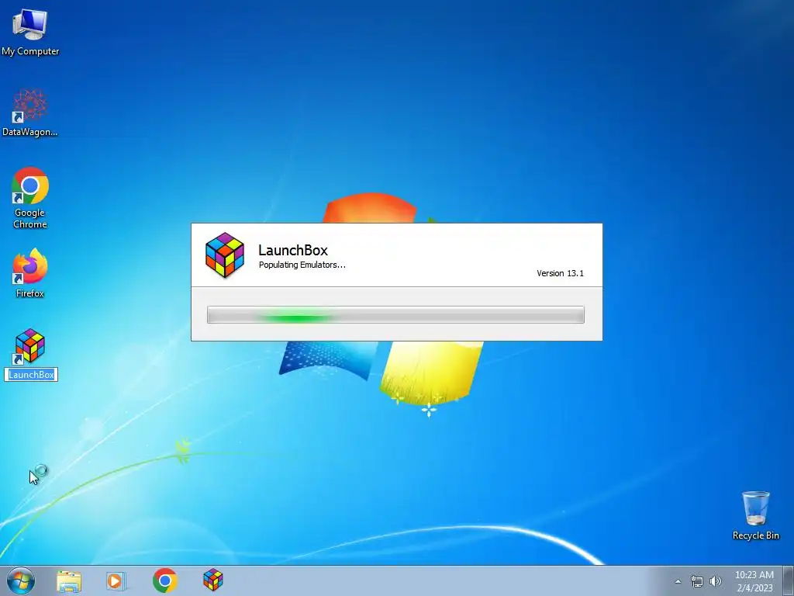Click the LaunchBox loading progress bar
This screenshot has height=596, width=794.
point(395,315)
